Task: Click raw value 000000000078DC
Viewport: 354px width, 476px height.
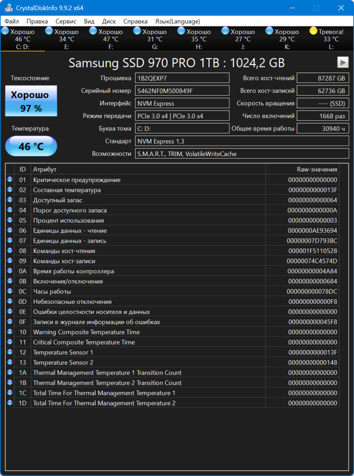Action: click(312, 291)
